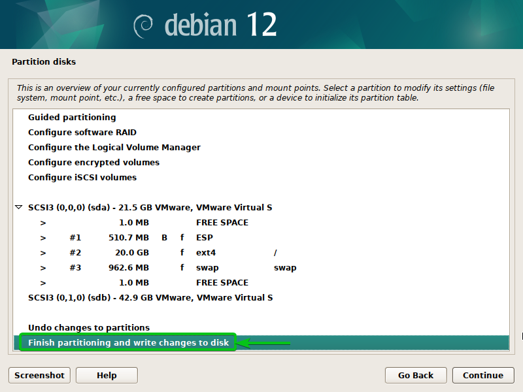The image size is (523, 392).
Task: Open Configure the Logical Volume Manager
Action: 114,148
